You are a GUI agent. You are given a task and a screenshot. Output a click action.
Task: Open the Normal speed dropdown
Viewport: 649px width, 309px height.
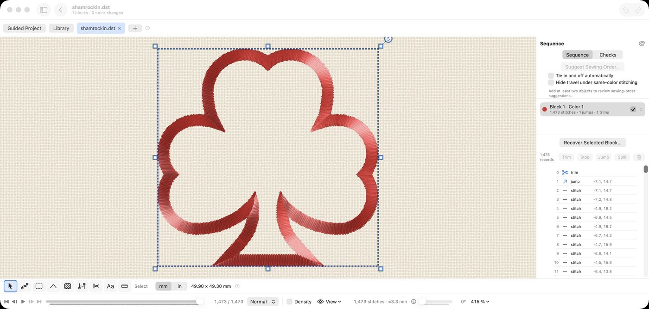[x=263, y=302]
